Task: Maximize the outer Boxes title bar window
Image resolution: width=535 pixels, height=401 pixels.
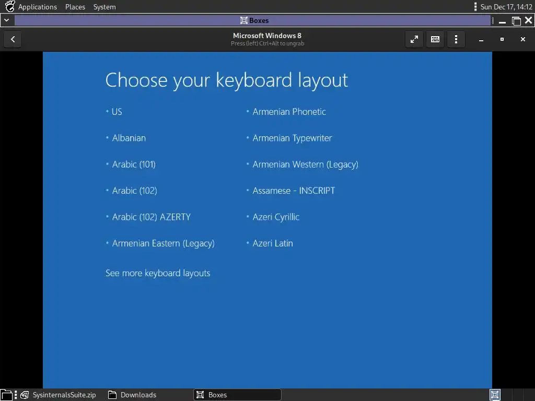Action: point(516,21)
